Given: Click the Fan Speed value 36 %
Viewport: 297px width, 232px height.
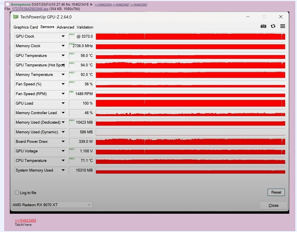Looking at the screenshot, I should tap(88, 84).
